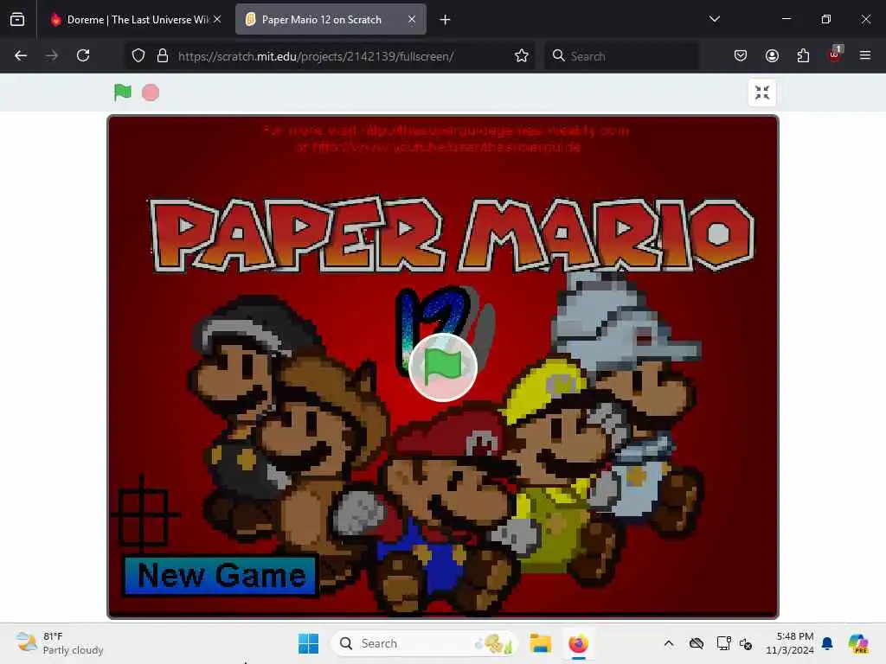
Task: Open File Explorer from the taskbar
Action: pos(540,643)
